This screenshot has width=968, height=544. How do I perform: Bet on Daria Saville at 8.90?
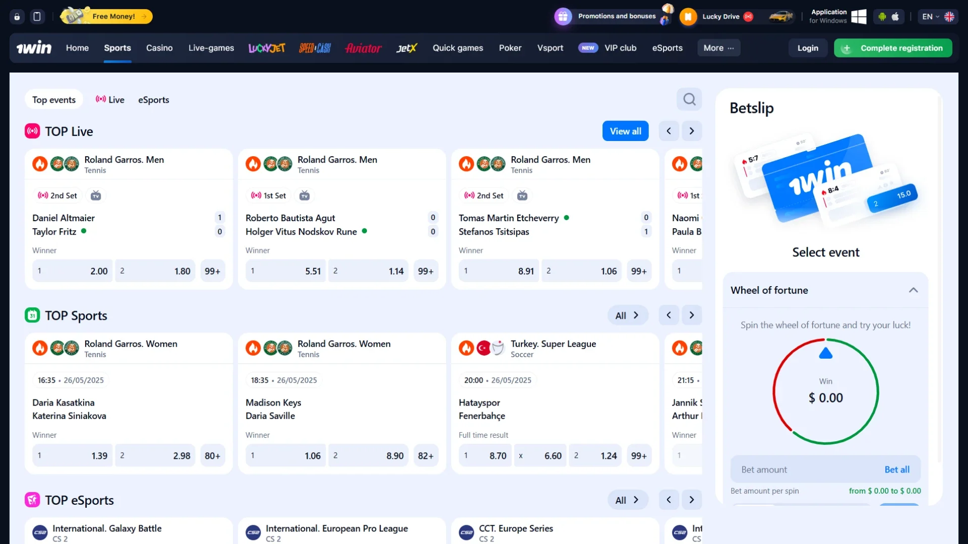click(x=368, y=455)
